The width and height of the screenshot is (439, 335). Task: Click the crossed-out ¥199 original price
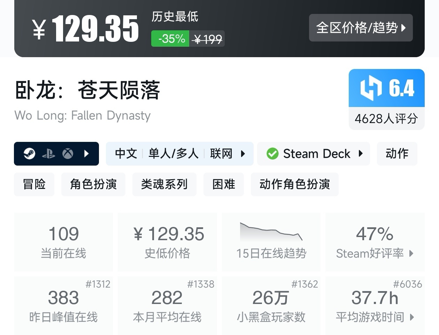[x=207, y=39]
